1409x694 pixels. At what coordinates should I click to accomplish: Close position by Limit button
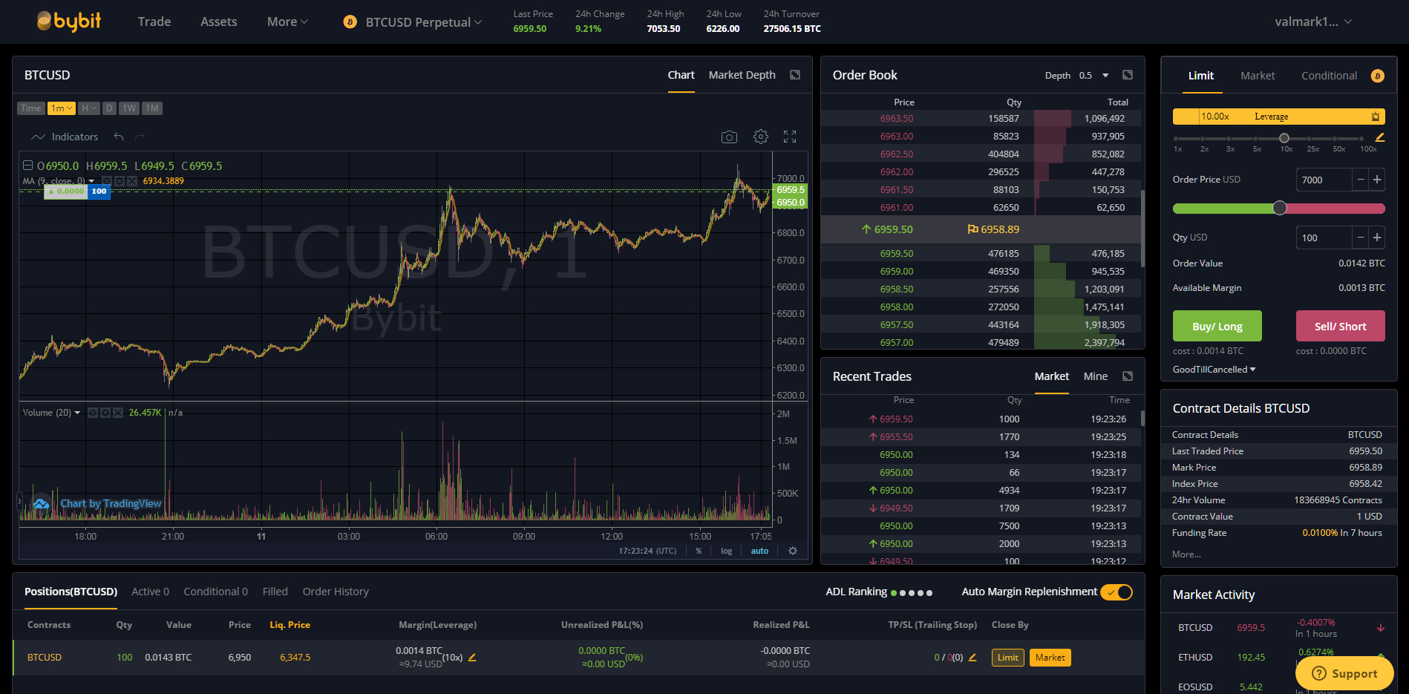pos(1007,658)
